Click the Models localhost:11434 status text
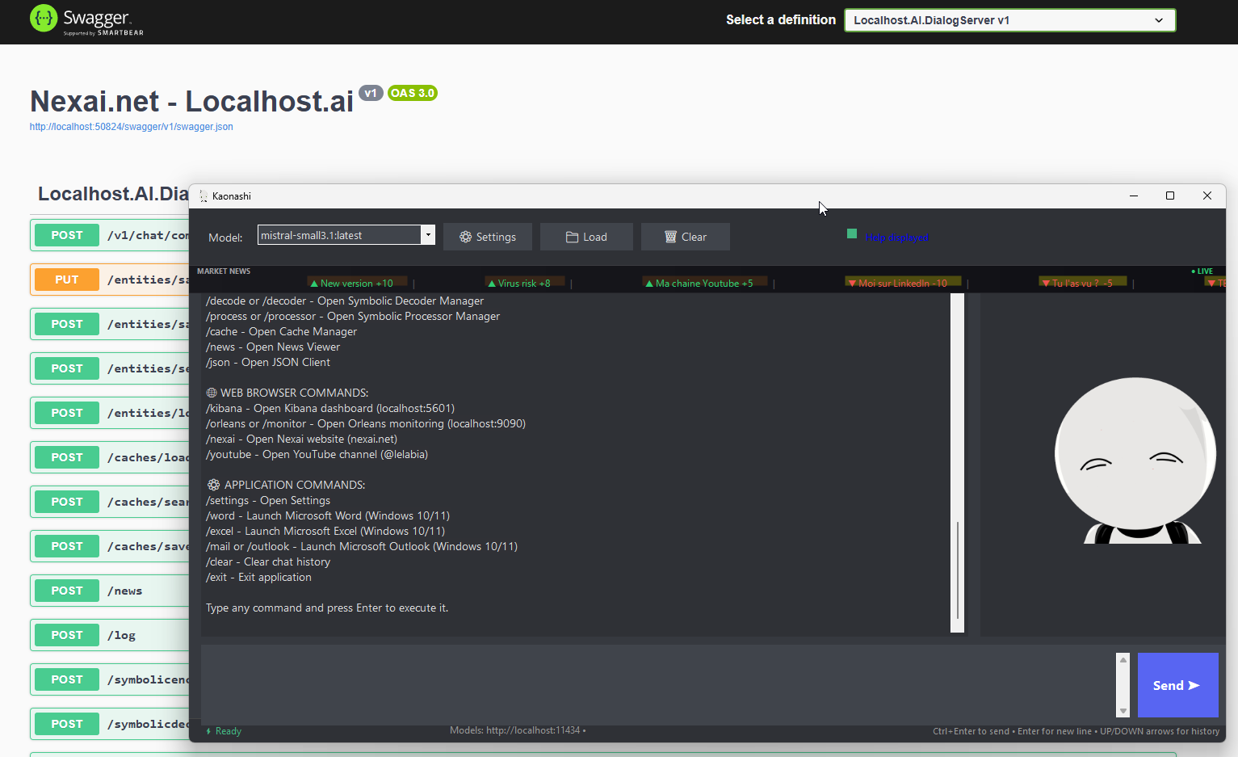This screenshot has width=1238, height=757. pyautogui.click(x=517, y=730)
